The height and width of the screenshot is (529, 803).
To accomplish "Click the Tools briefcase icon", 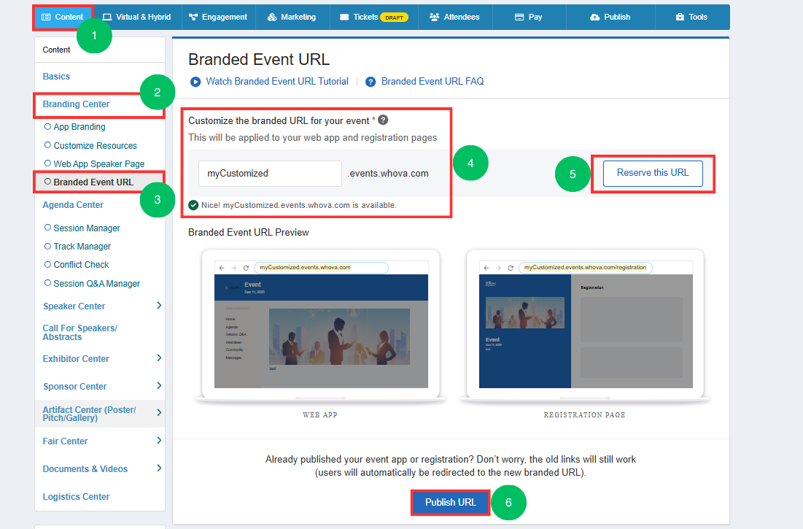I will tap(680, 18).
